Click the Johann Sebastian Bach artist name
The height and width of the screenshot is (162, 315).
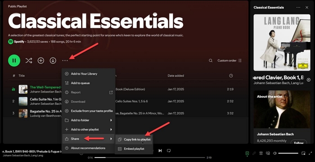pyautogui.click(x=275, y=134)
